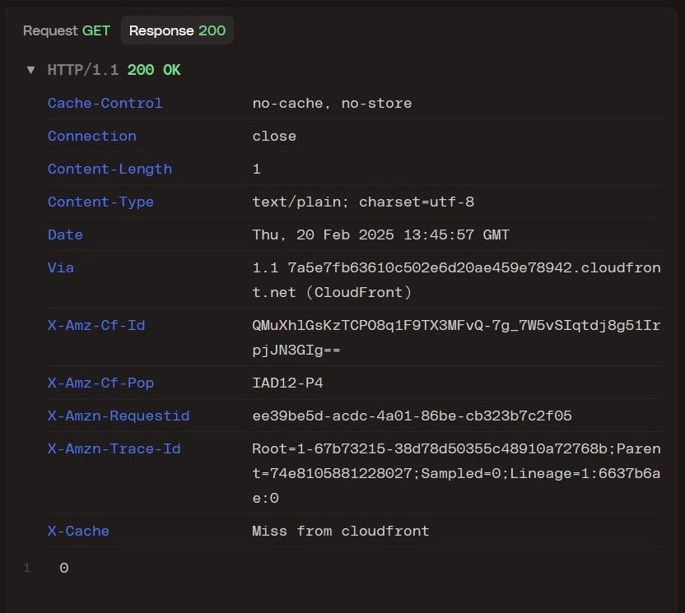Click the Content-Type header label
Image resolution: width=685 pixels, height=613 pixels.
coord(100,202)
